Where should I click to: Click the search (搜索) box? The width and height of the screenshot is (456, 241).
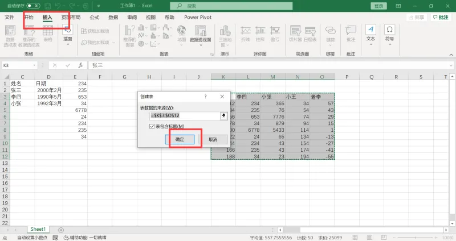(x=231, y=6)
